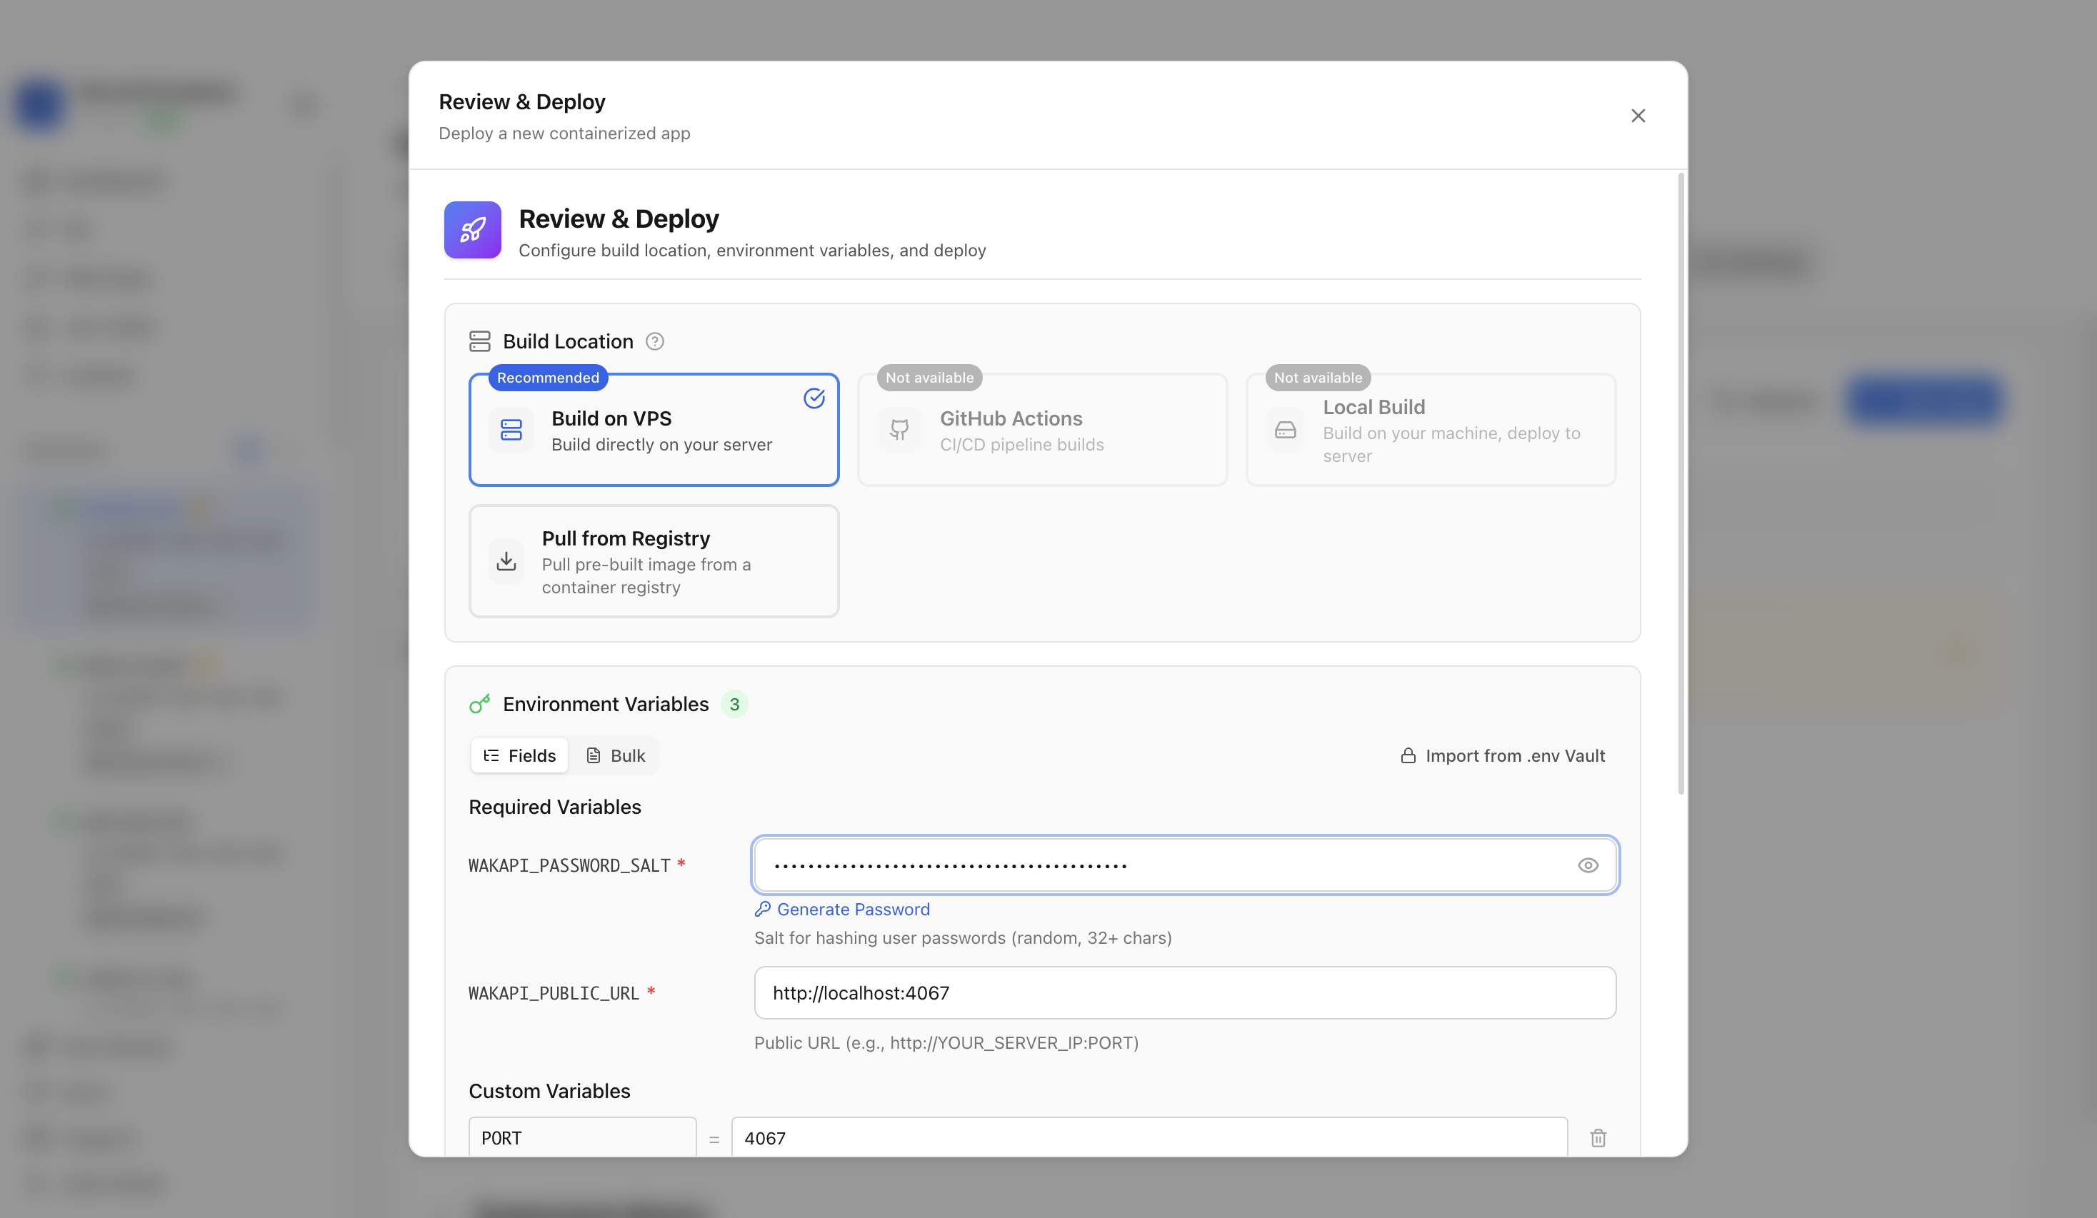
Task: Click the Local Build drive icon
Action: pyautogui.click(x=1286, y=430)
